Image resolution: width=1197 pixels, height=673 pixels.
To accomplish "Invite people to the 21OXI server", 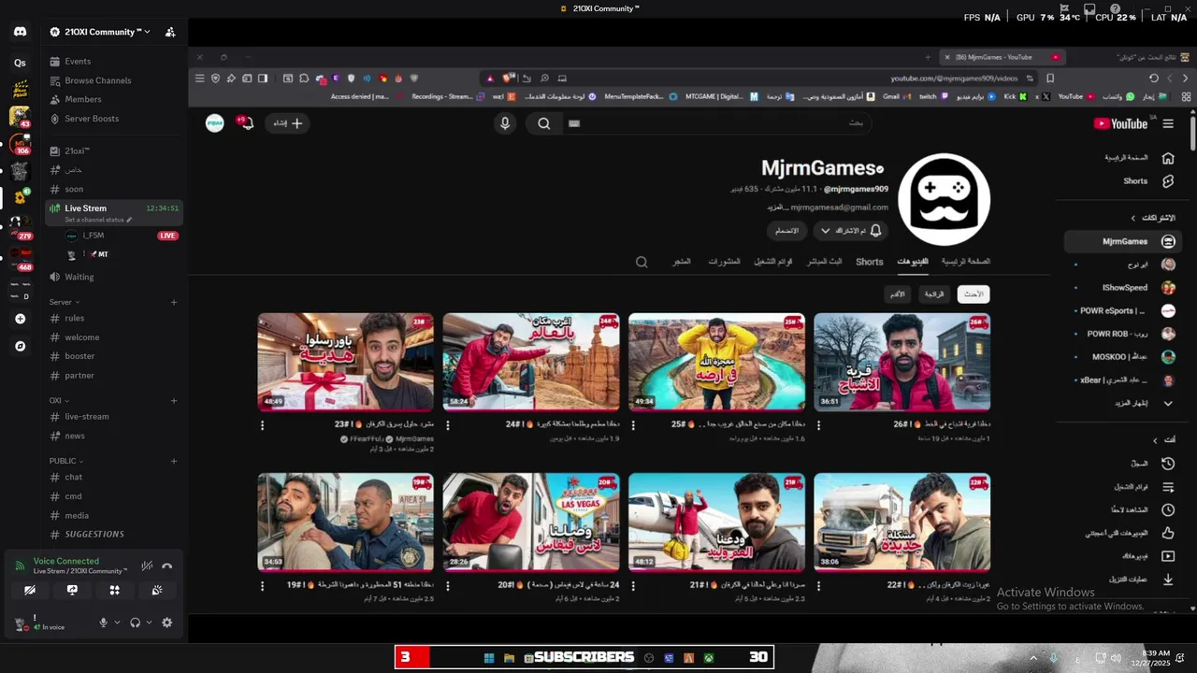I will coord(170,32).
